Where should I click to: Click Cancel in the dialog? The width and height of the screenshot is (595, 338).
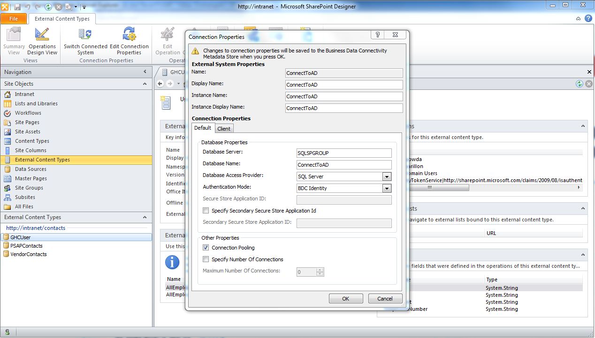[385, 298]
